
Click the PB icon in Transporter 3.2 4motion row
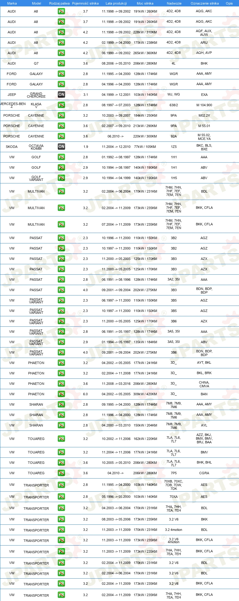click(x=61, y=530)
